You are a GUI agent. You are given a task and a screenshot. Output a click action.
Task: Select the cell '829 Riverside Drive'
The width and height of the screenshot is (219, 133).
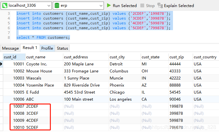86,85
